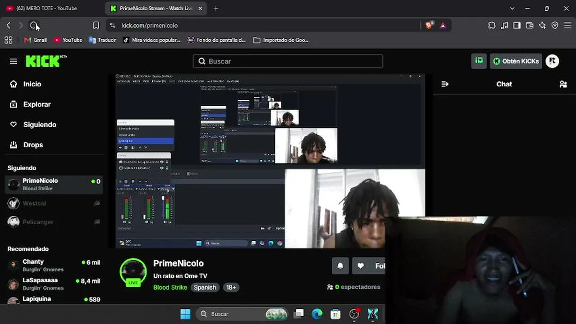
Task: Open the Traducir bookmark
Action: click(x=102, y=40)
